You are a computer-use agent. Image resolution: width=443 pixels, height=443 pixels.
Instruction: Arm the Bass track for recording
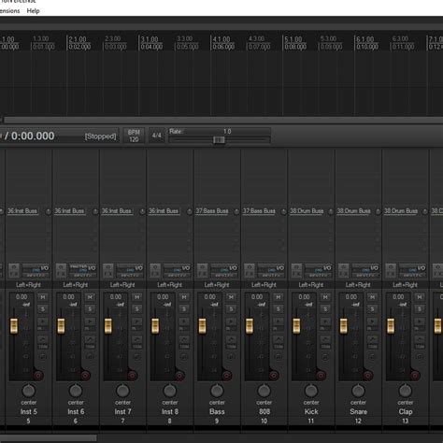coord(226,376)
